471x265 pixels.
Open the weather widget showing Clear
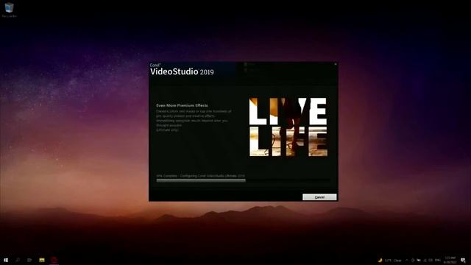click(389, 260)
